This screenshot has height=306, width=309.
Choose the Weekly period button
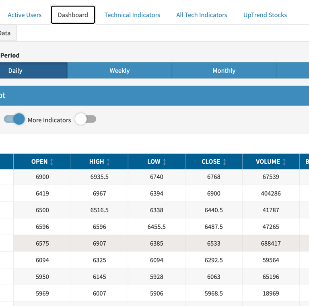(119, 70)
